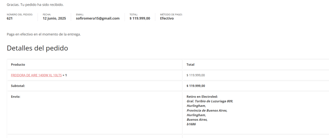Click the Producto column header
This screenshot has width=329, height=138.
coord(18,65)
